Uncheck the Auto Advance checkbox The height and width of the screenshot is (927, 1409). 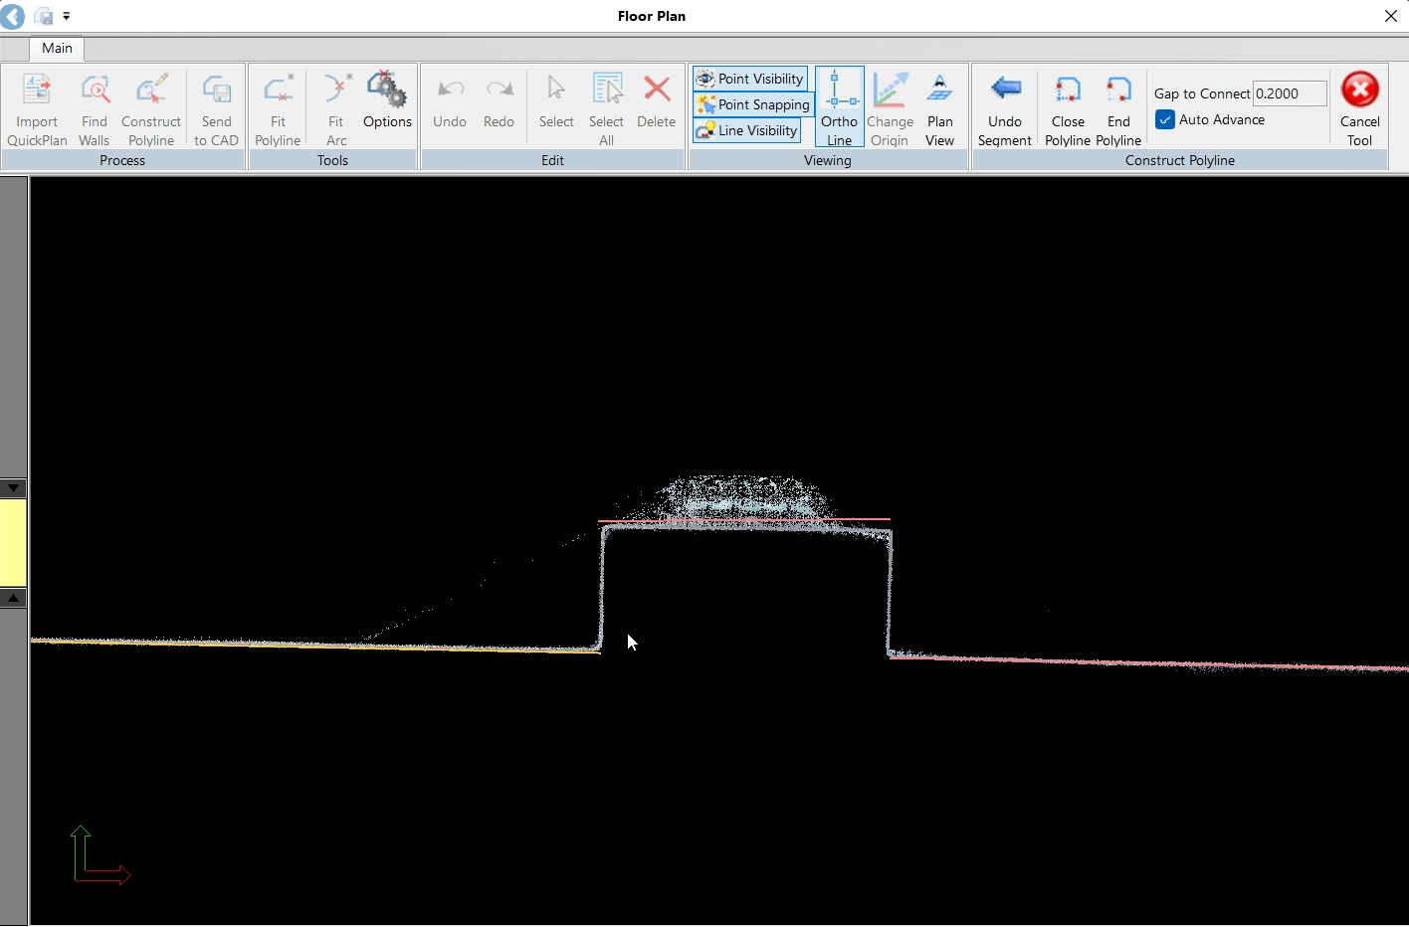1164,119
